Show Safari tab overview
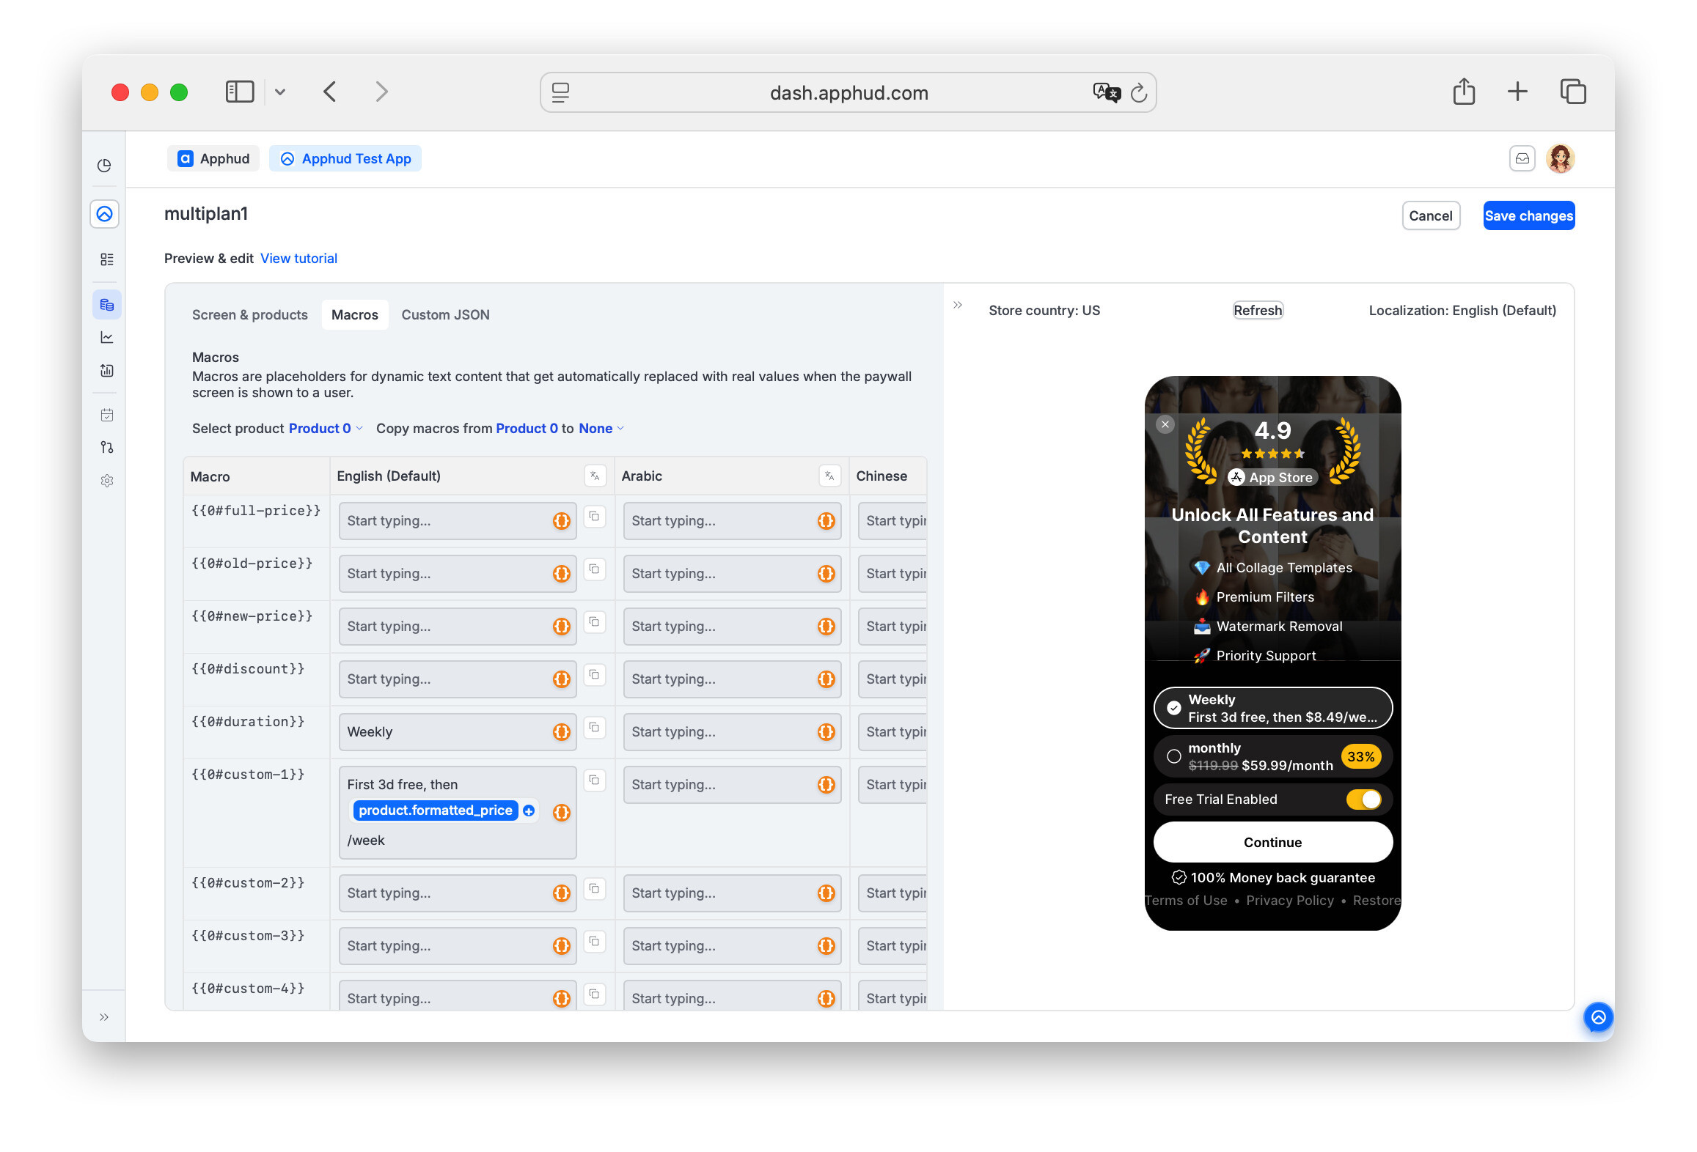The image size is (1697, 1152). tap(1573, 92)
